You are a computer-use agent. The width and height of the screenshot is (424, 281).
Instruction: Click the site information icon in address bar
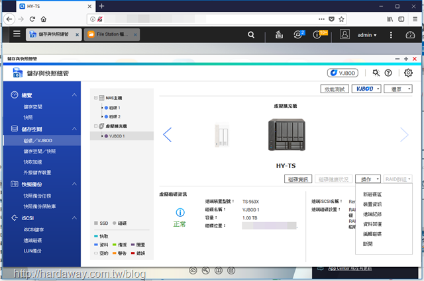coord(93,19)
